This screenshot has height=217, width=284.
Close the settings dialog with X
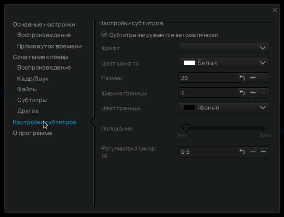point(275,10)
